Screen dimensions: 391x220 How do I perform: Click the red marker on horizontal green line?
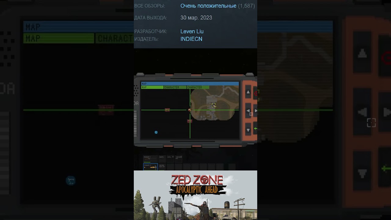(167, 110)
